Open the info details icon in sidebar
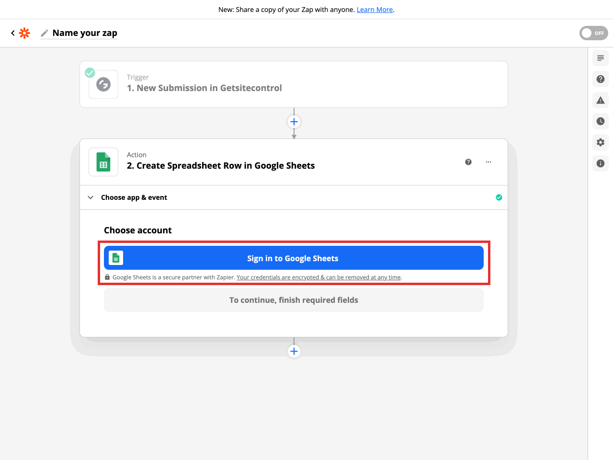This screenshot has width=613, height=460. pos(601,163)
